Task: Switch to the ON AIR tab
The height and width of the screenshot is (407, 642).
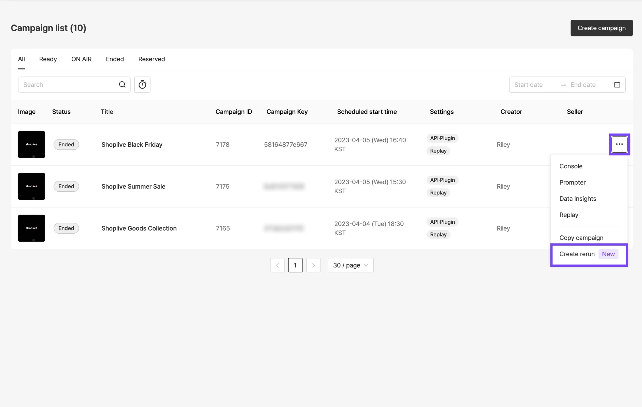Action: coord(81,59)
